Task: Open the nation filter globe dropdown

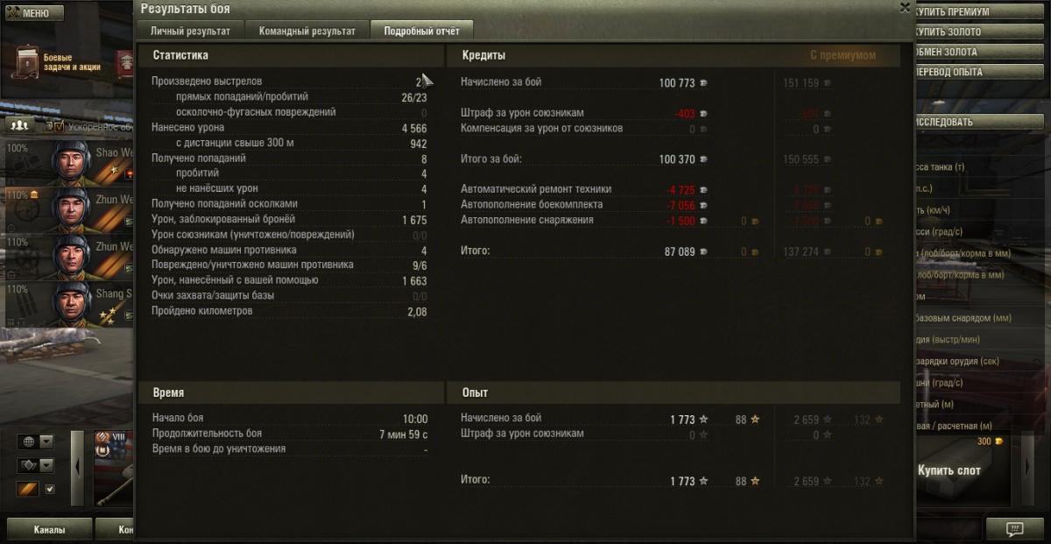Action: 35,442
